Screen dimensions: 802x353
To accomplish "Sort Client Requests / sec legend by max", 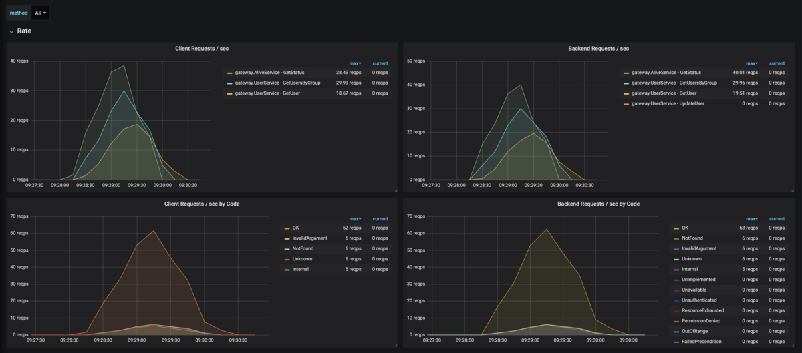I will (x=355, y=63).
